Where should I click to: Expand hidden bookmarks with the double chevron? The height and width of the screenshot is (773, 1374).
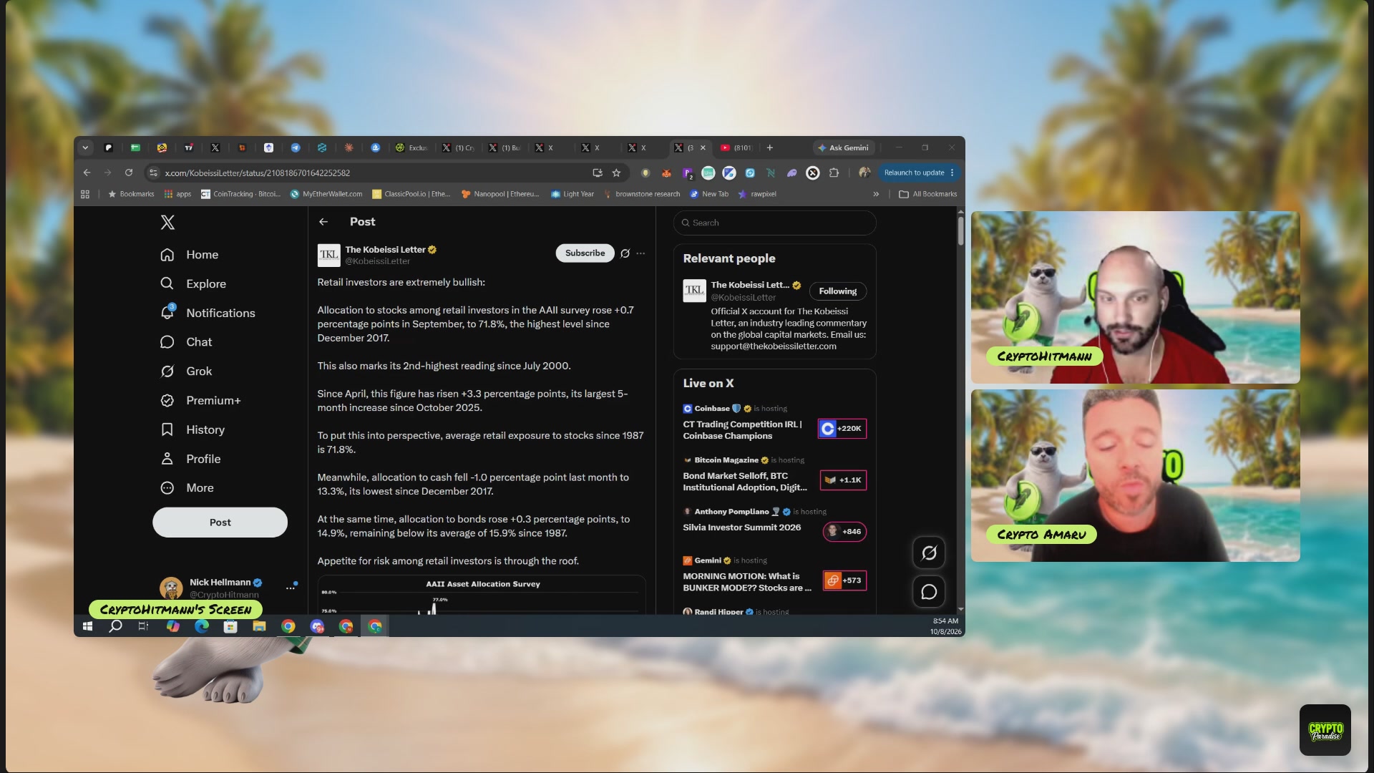coord(876,194)
